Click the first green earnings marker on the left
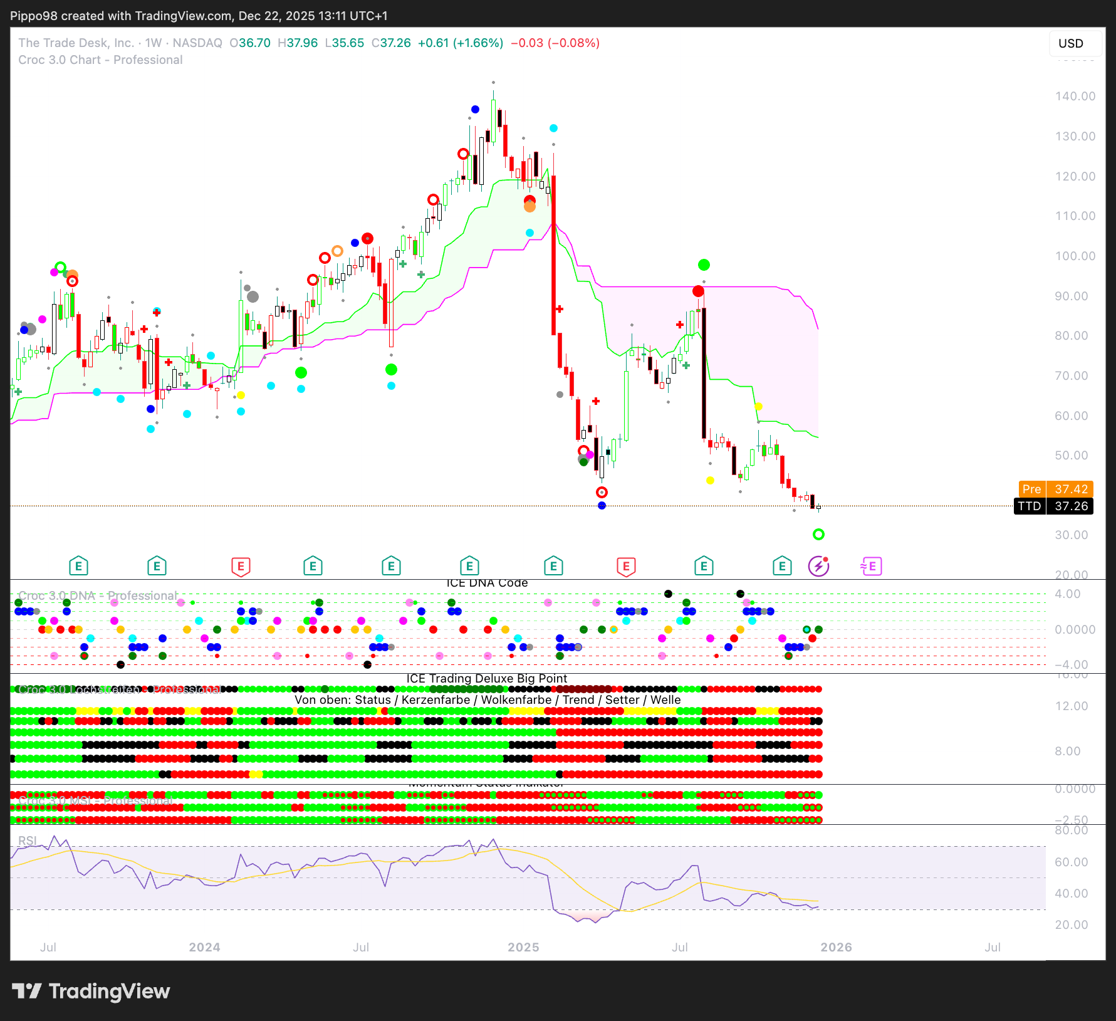The image size is (1116, 1021). pos(78,567)
